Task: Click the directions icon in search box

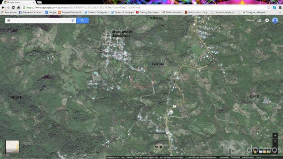Action: [73, 21]
